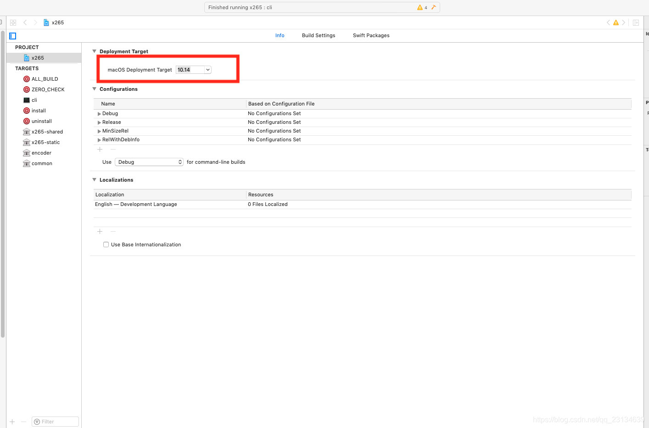Expand the Debug configuration row

pos(99,114)
